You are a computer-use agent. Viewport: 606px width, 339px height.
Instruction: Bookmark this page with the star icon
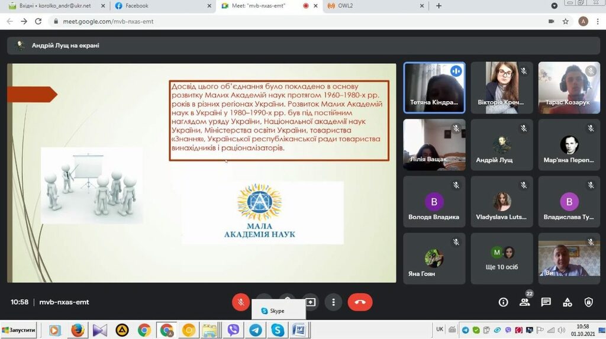coord(566,21)
